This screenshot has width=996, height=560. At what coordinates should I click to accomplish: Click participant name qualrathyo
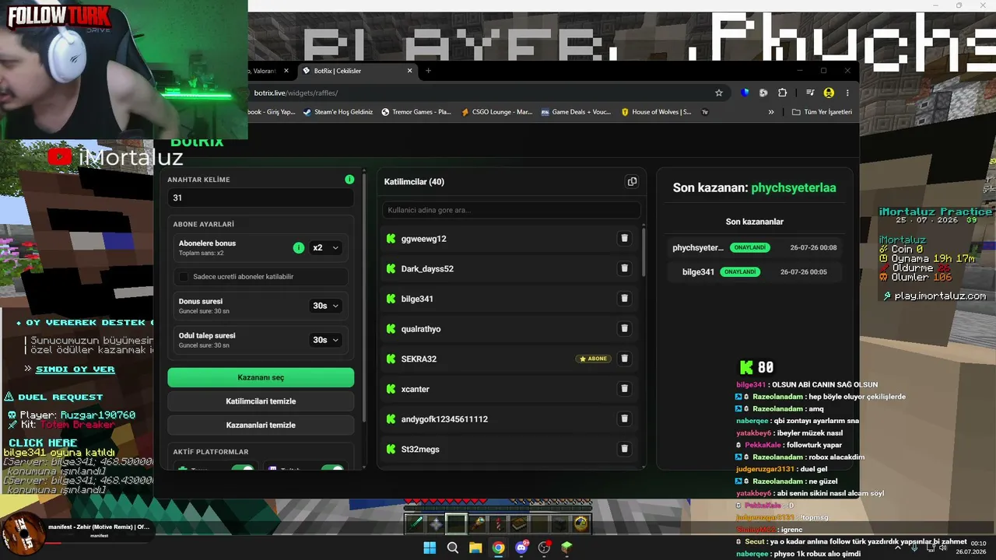421,329
